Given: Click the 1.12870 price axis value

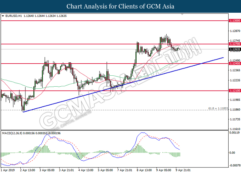Looking at the screenshot, I should click(x=235, y=31).
